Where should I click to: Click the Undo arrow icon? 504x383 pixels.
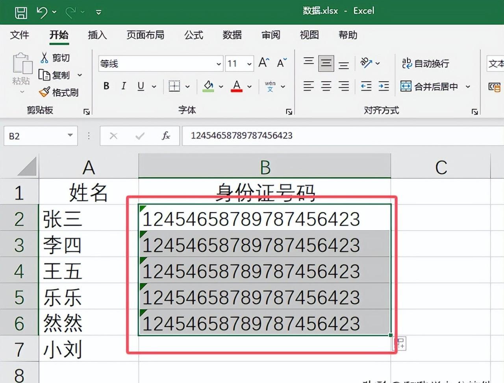pos(42,12)
